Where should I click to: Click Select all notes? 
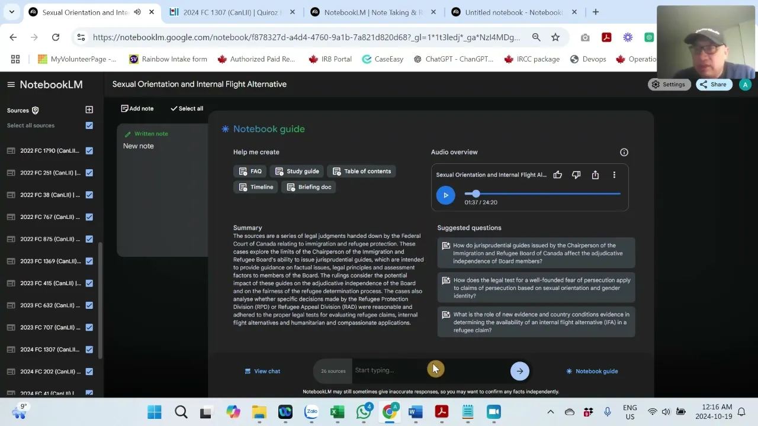point(187,109)
